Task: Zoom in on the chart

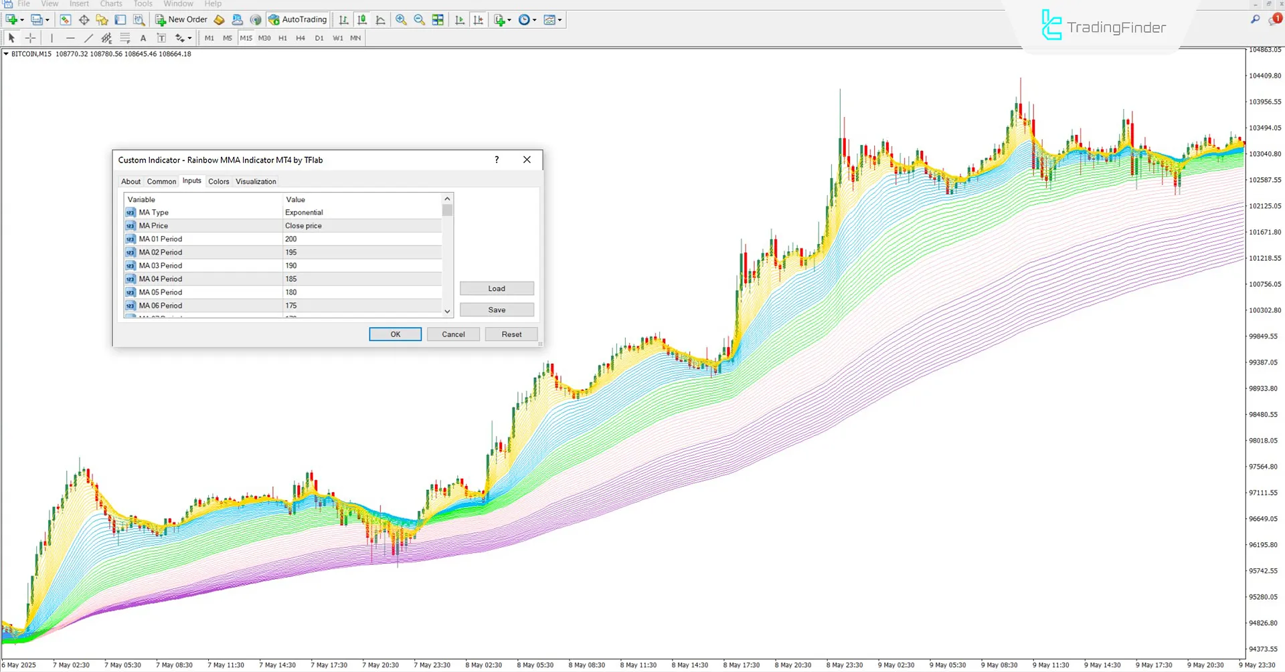Action: point(402,19)
